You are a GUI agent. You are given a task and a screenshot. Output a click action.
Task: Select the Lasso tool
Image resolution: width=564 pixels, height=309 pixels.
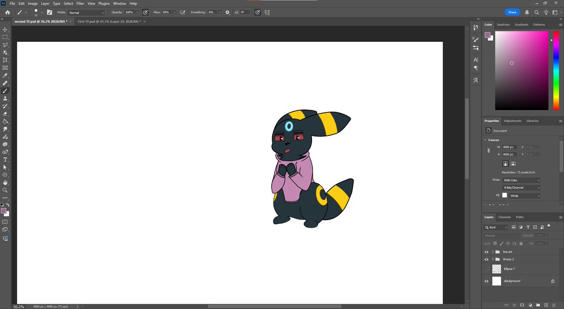point(5,45)
